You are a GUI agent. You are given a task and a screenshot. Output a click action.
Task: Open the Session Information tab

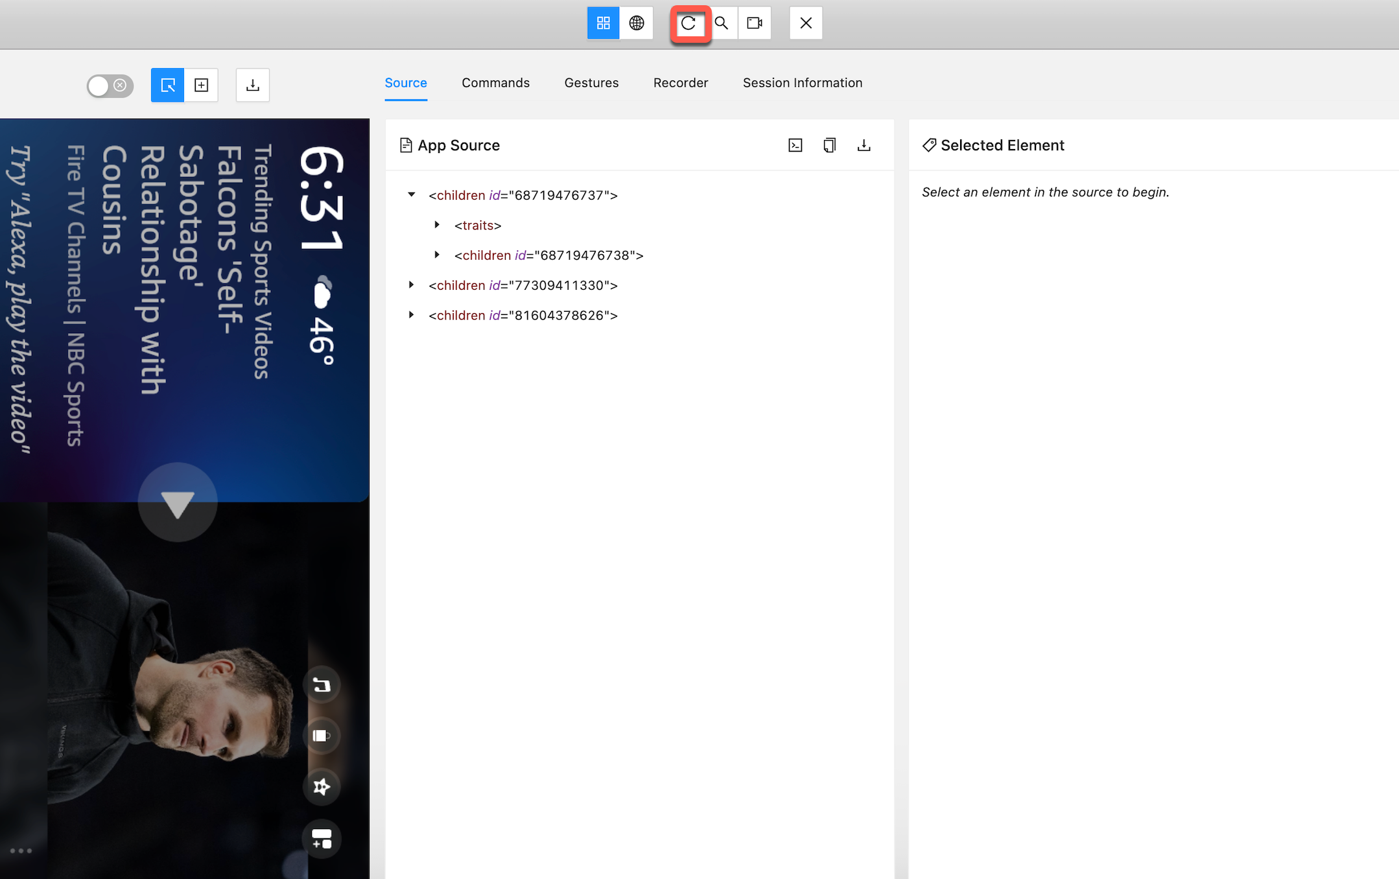[803, 82]
